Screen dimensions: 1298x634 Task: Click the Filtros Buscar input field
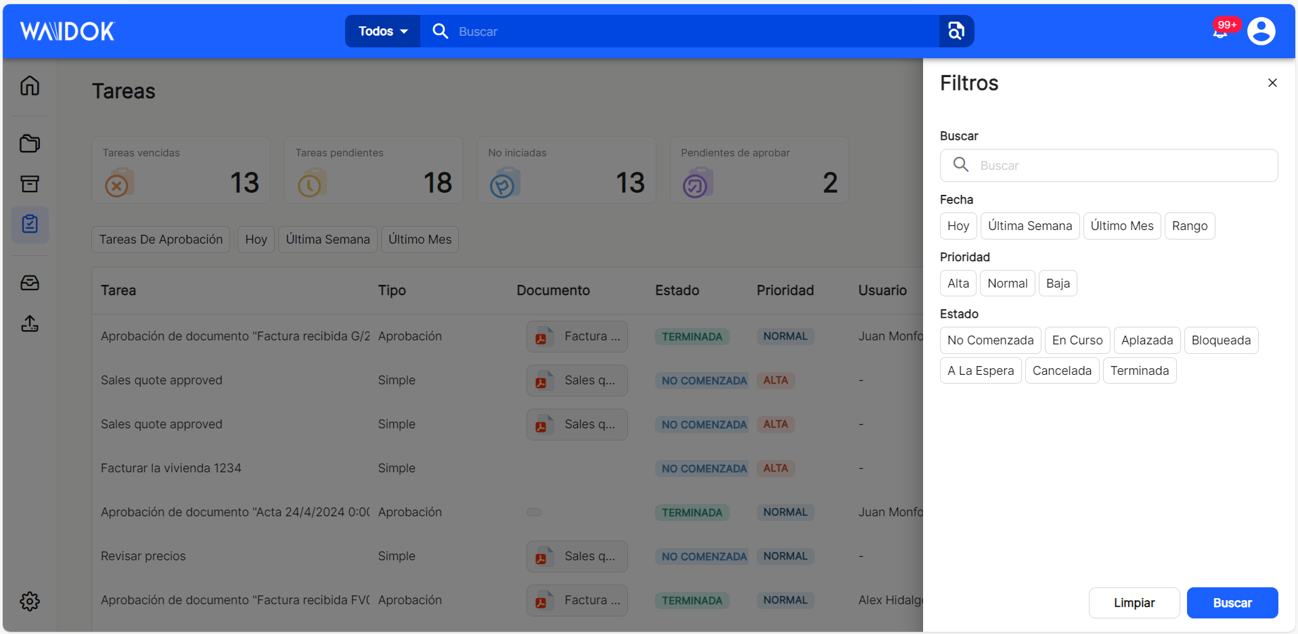[x=1109, y=165]
